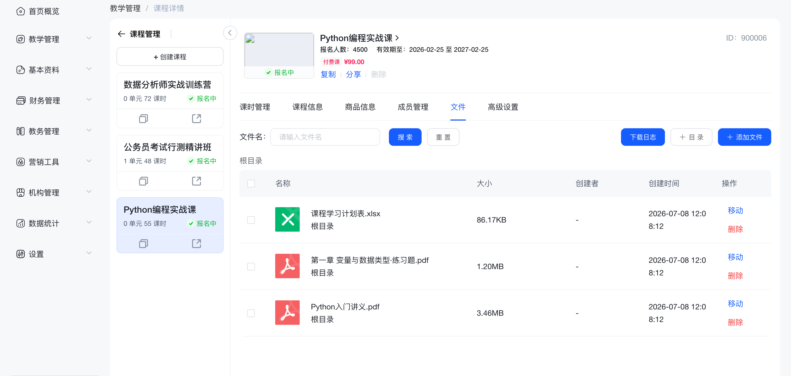Delete the Python入门讲义.pdf file
Viewport: 791px width, 376px height.
pos(735,322)
